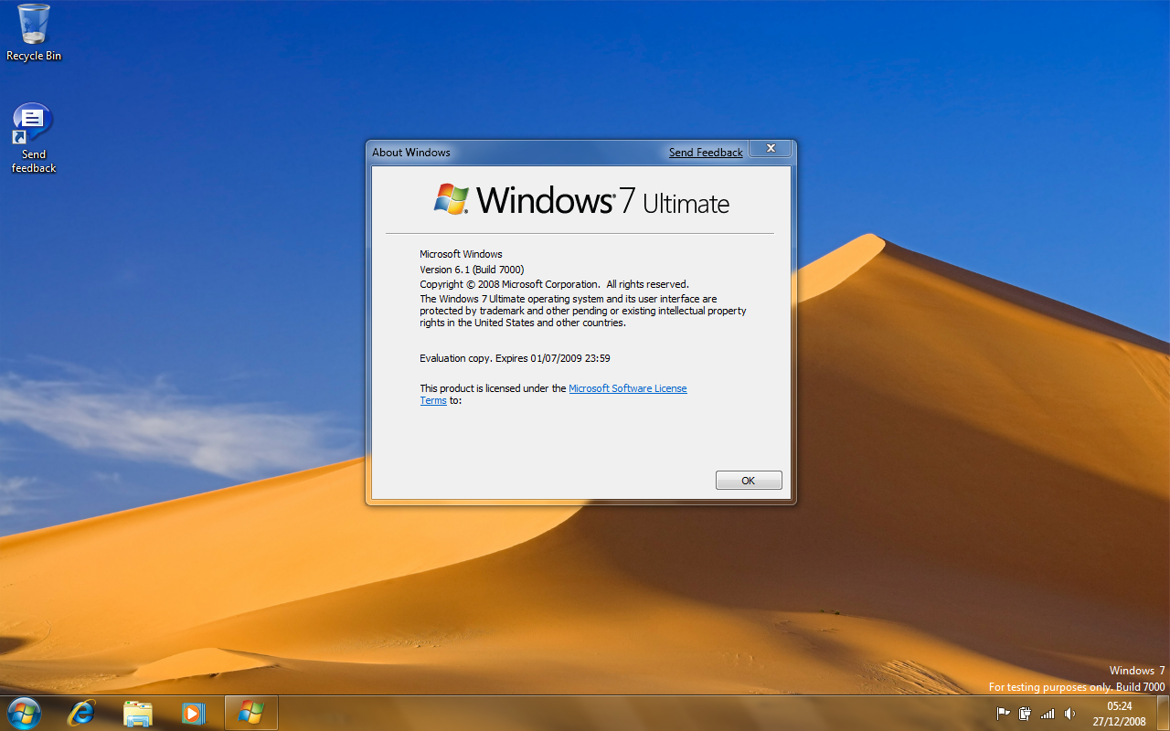Click OK in About Windows dialog
The height and width of the screenshot is (731, 1170).
coord(749,481)
